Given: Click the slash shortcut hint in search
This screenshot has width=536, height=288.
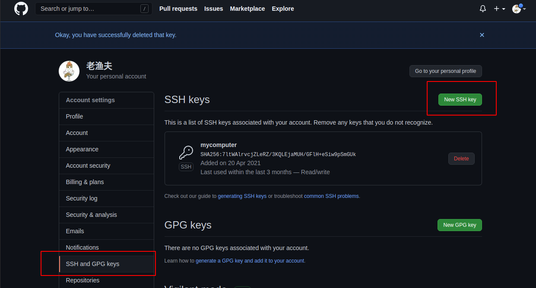Looking at the screenshot, I should tap(145, 9).
